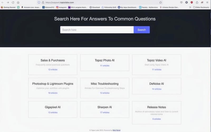Open the tracking protection shield in address bar
The image size is (211, 132).
[39, 2]
